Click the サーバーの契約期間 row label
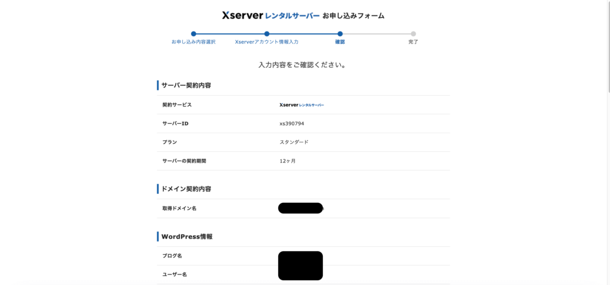The height and width of the screenshot is (285, 610). 184,161
